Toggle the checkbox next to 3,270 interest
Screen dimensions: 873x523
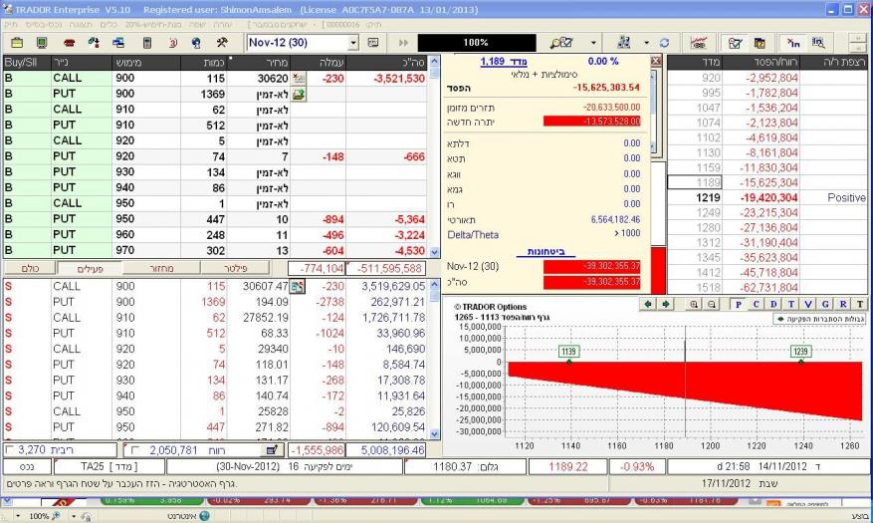pos(10,451)
